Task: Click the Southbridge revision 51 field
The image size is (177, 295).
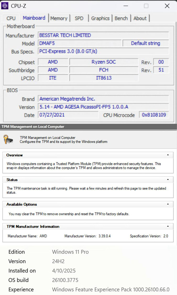Action: [x=161, y=70]
